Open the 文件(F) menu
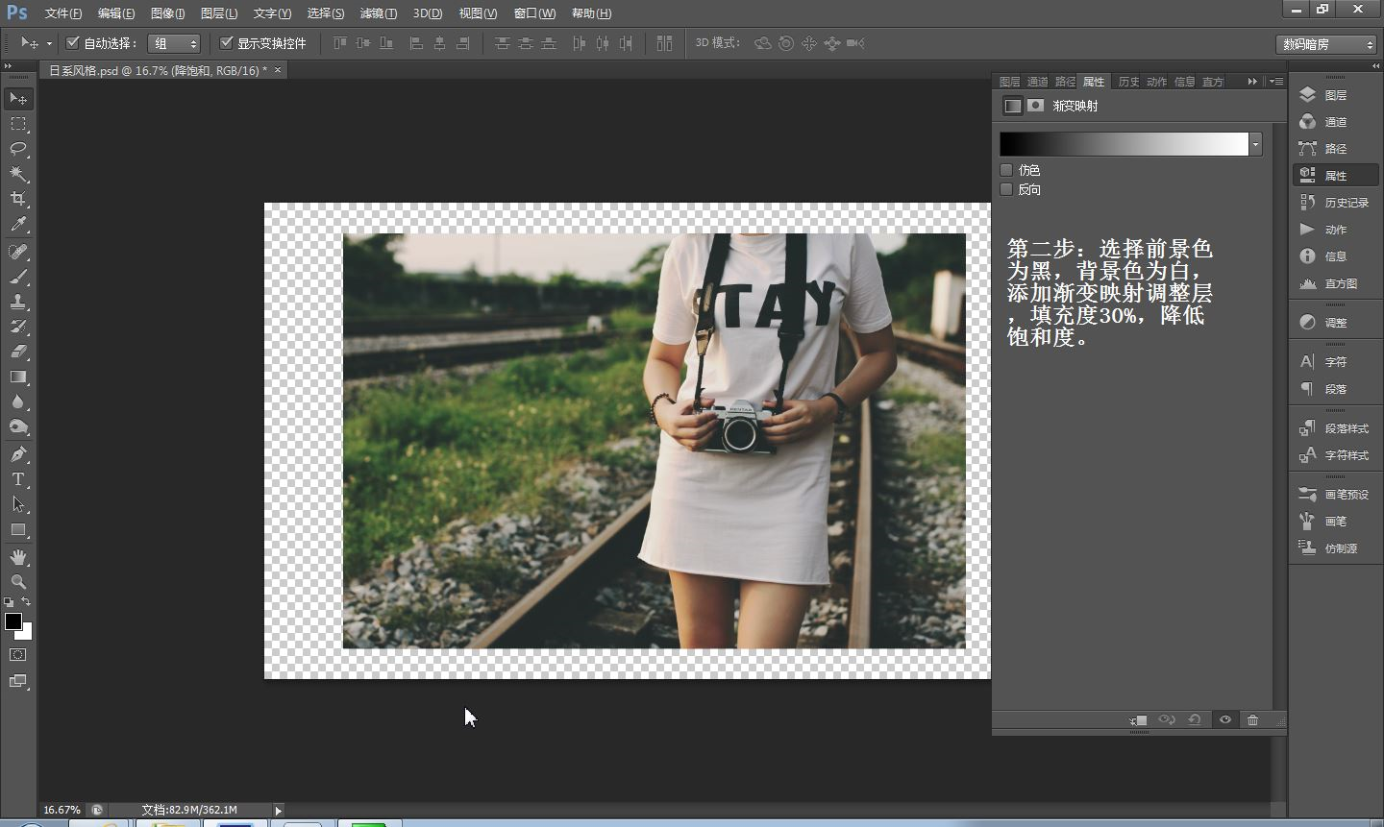The height and width of the screenshot is (827, 1384). tap(62, 13)
